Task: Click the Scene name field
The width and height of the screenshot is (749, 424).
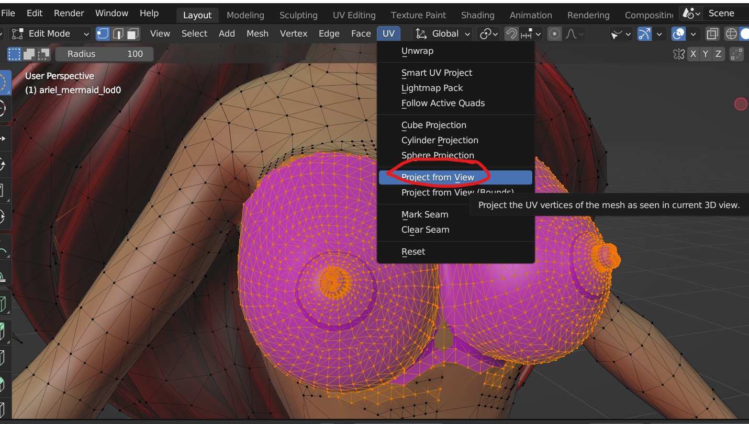Action: [x=726, y=14]
